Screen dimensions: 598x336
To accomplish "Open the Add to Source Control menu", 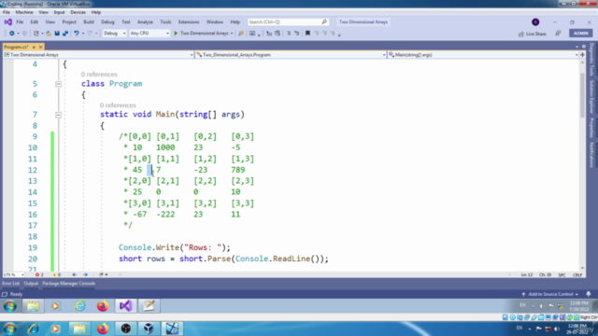I will (x=550, y=294).
